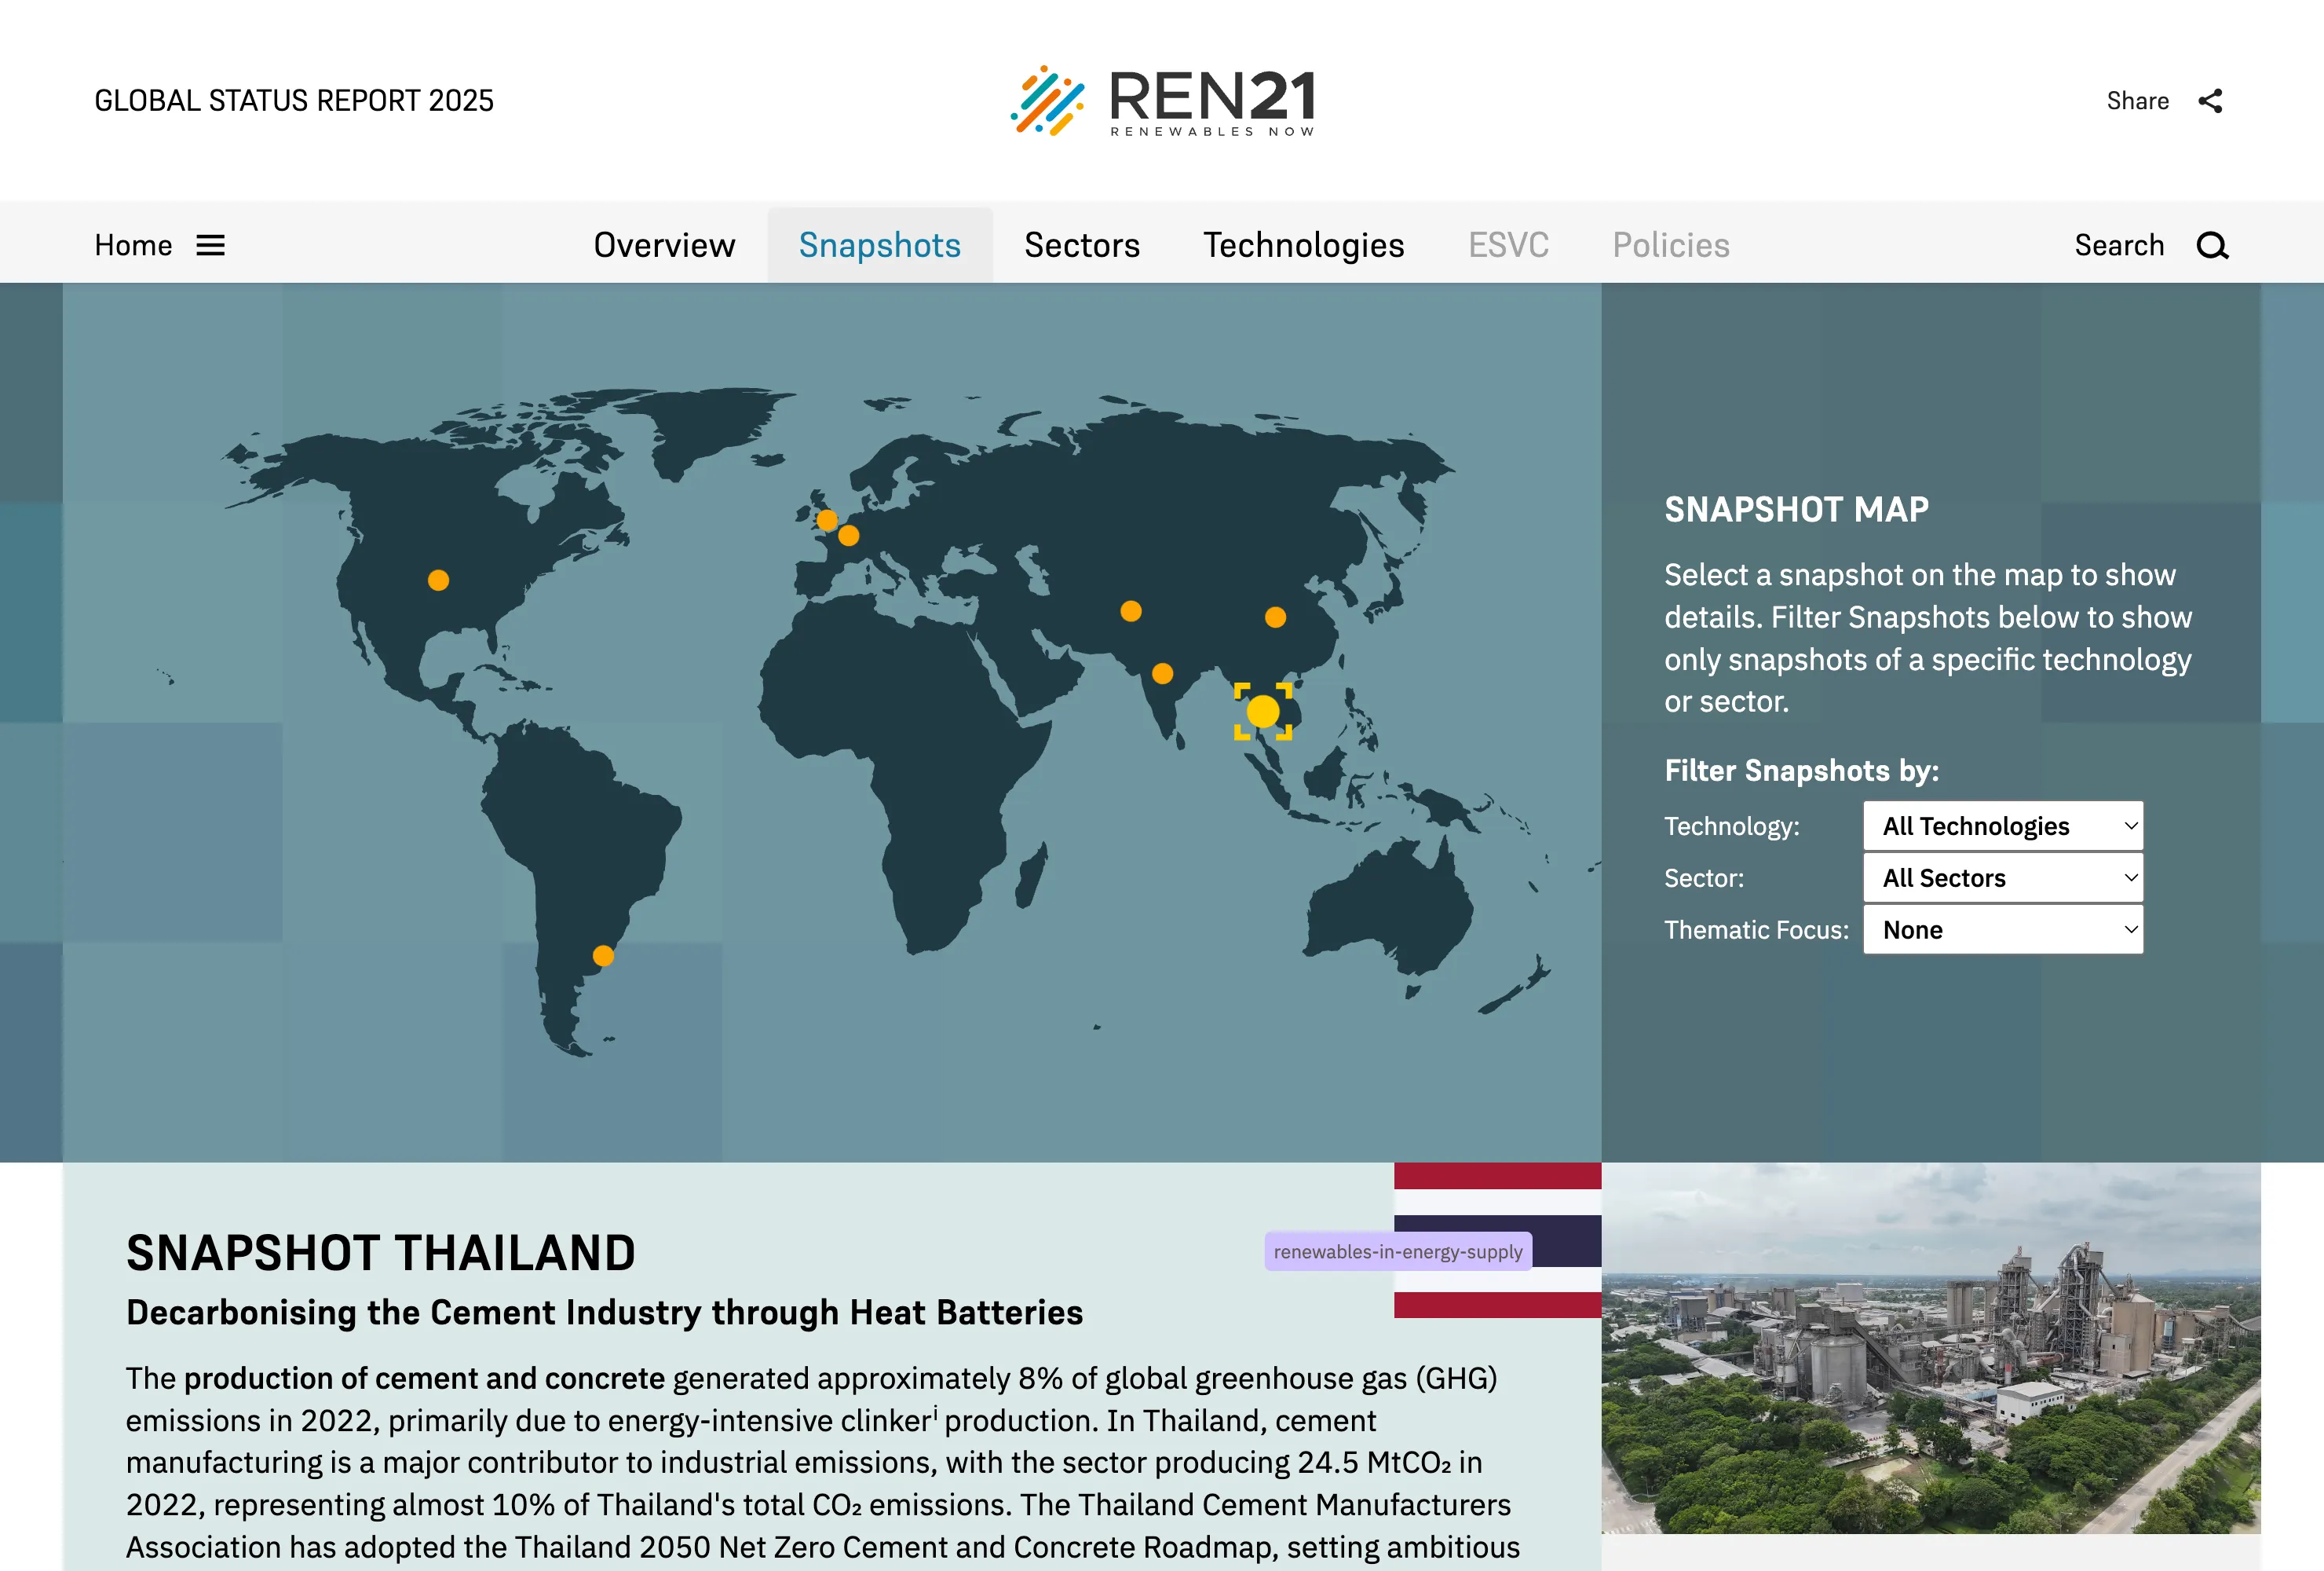Open the hamburger menu beside Home
The height and width of the screenshot is (1571, 2324).
210,245
